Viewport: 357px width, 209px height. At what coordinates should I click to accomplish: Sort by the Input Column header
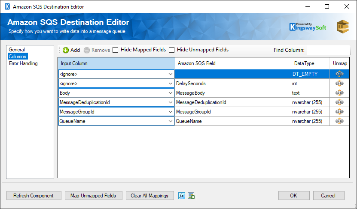point(116,63)
